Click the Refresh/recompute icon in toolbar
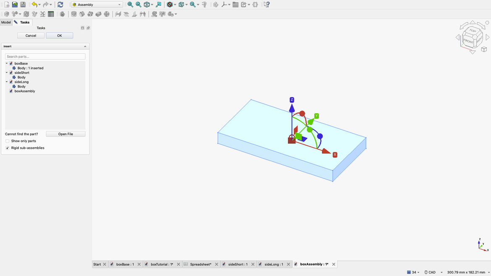Viewport: 491px width, 276px height. pyautogui.click(x=60, y=5)
